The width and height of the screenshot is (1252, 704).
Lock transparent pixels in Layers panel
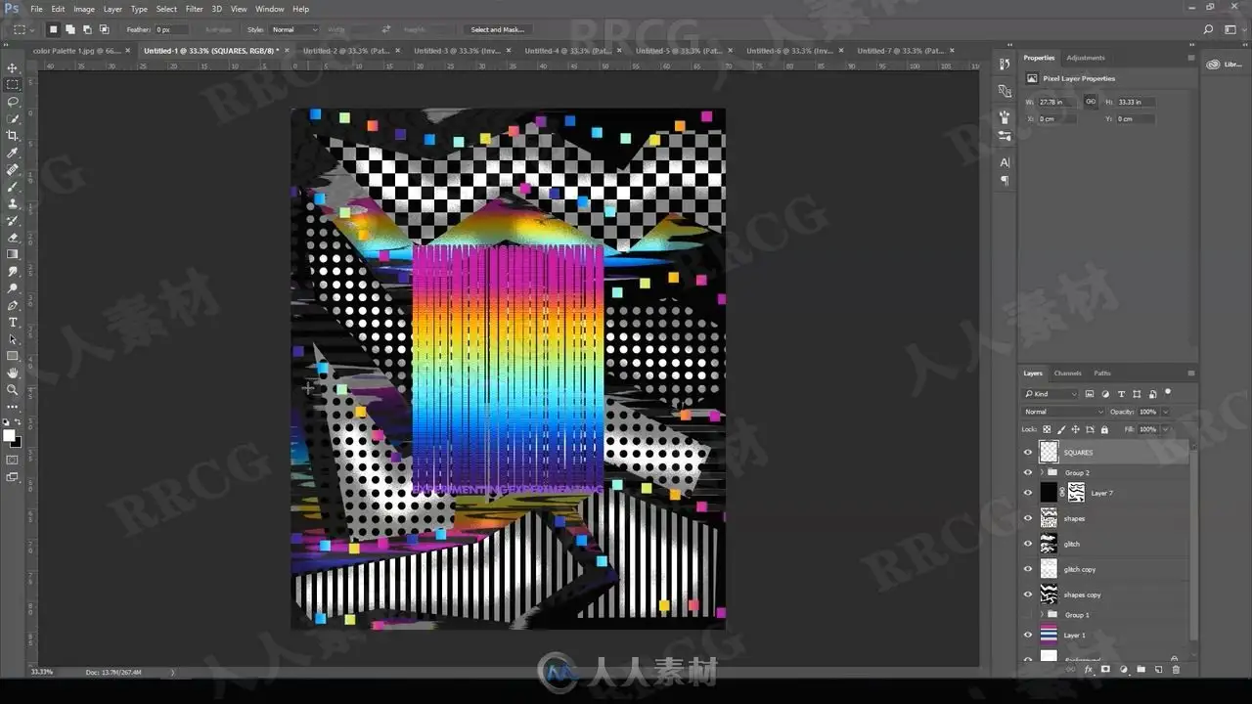(1047, 429)
